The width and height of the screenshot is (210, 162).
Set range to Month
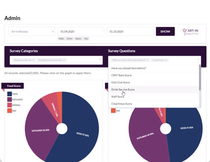pyautogui.click(x=70, y=39)
